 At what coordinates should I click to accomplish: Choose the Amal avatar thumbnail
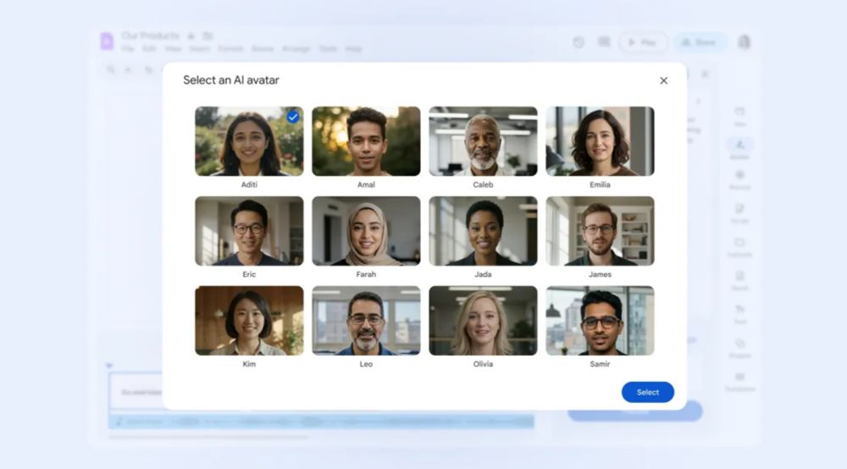366,141
